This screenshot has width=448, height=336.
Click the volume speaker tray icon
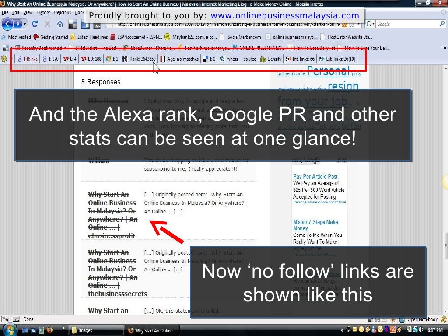point(420,330)
